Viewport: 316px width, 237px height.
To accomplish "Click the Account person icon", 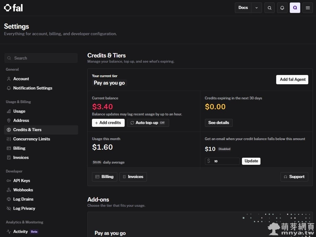I will click(9, 79).
